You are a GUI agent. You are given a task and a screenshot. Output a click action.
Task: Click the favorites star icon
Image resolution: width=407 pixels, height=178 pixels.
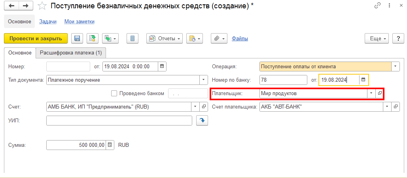[41, 6]
